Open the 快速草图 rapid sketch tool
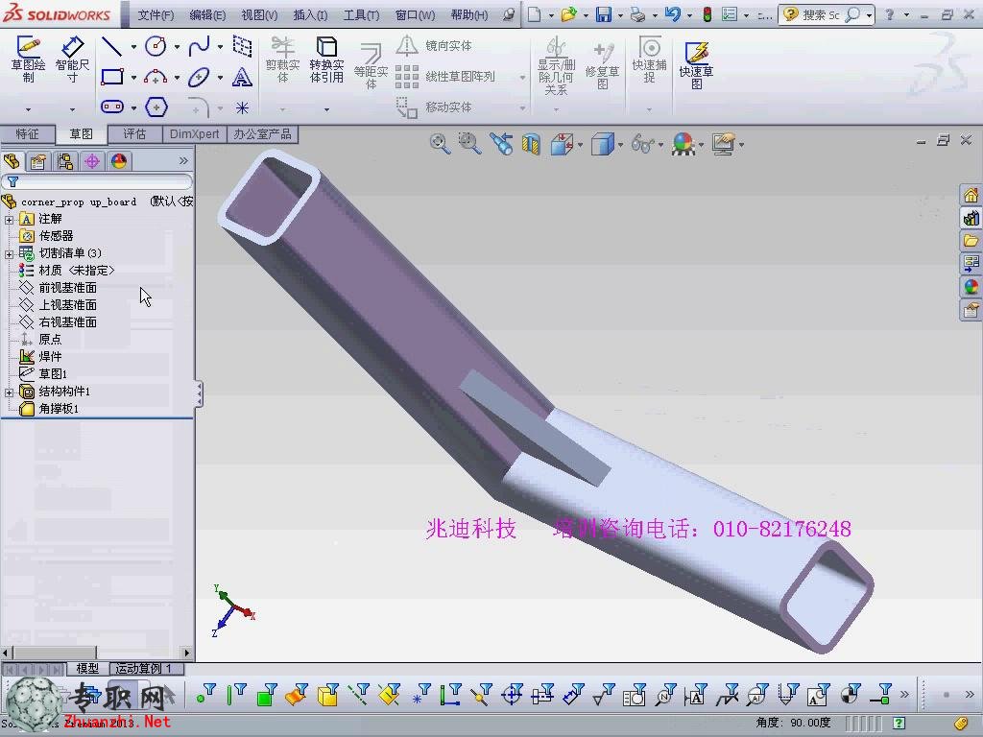 (x=696, y=64)
